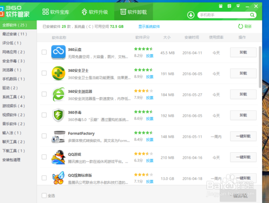The image size is (269, 203).
Task: Click the 360安全浏览器 star rating
Action: point(144,91)
